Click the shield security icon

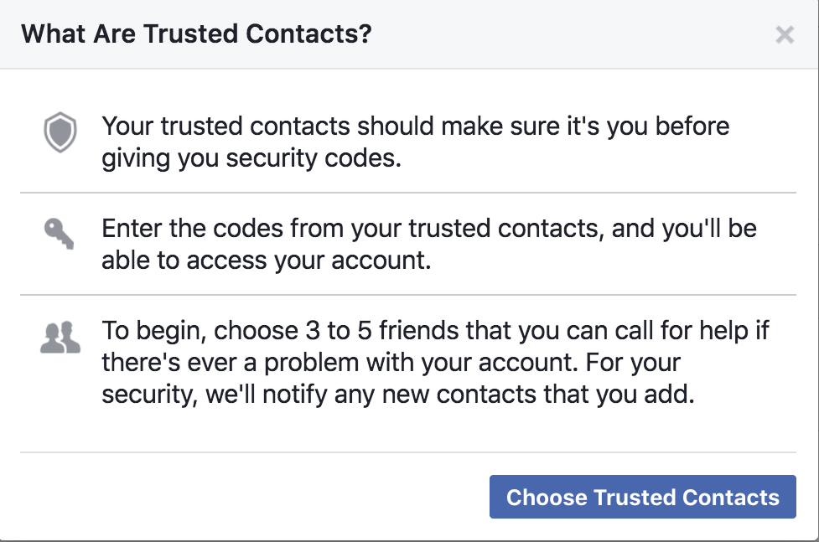60,133
